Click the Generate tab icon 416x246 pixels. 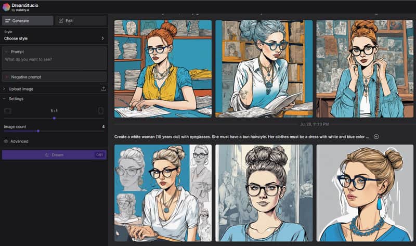pyautogui.click(x=7, y=21)
